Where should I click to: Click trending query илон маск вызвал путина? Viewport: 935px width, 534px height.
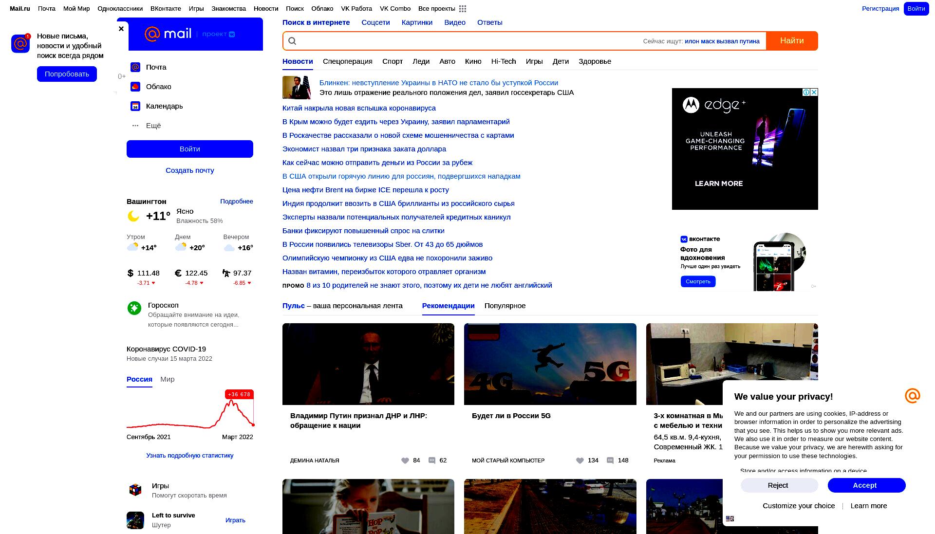click(x=722, y=41)
